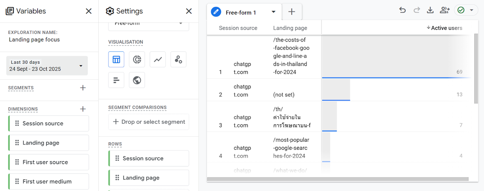Screen dimensions: 484x191
Task: Select the First user source dimension
Action: [x=48, y=162]
